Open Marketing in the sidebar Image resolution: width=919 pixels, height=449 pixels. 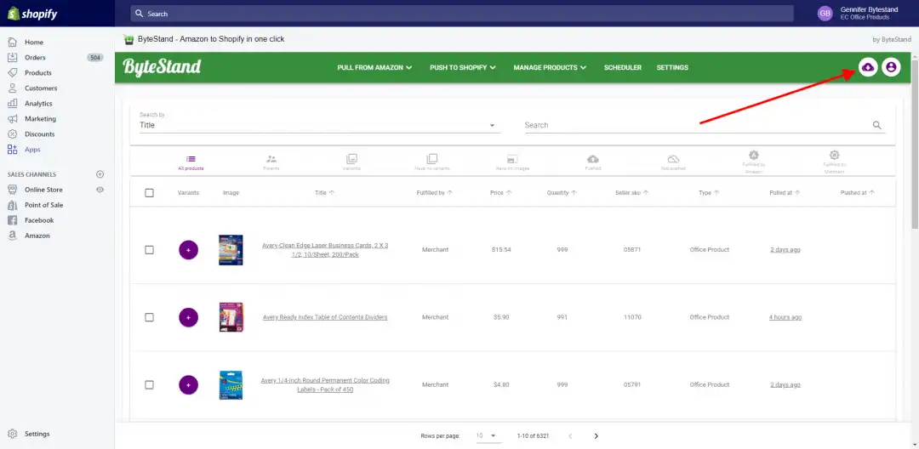tap(40, 118)
